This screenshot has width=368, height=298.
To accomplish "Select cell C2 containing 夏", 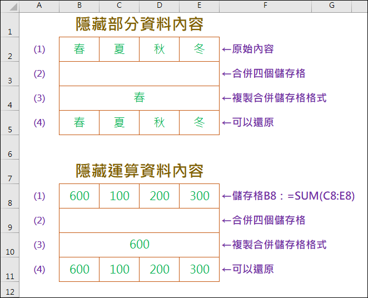I will [119, 49].
